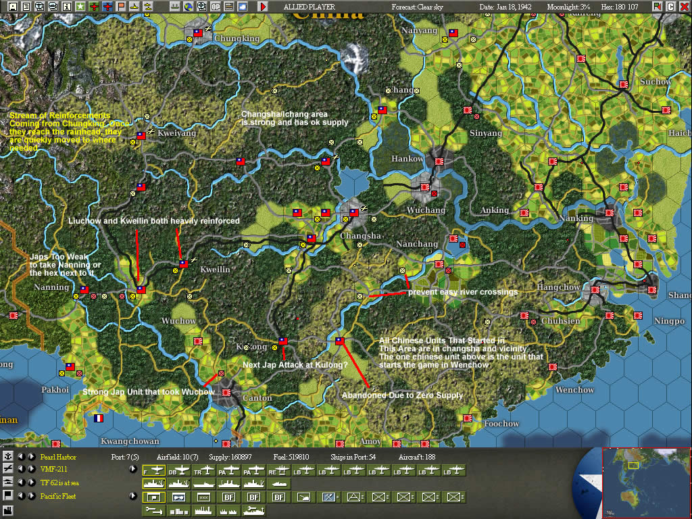Screen dimensions: 692x519
Task: Click the Pacific minimap thumbnail
Action: point(645,483)
